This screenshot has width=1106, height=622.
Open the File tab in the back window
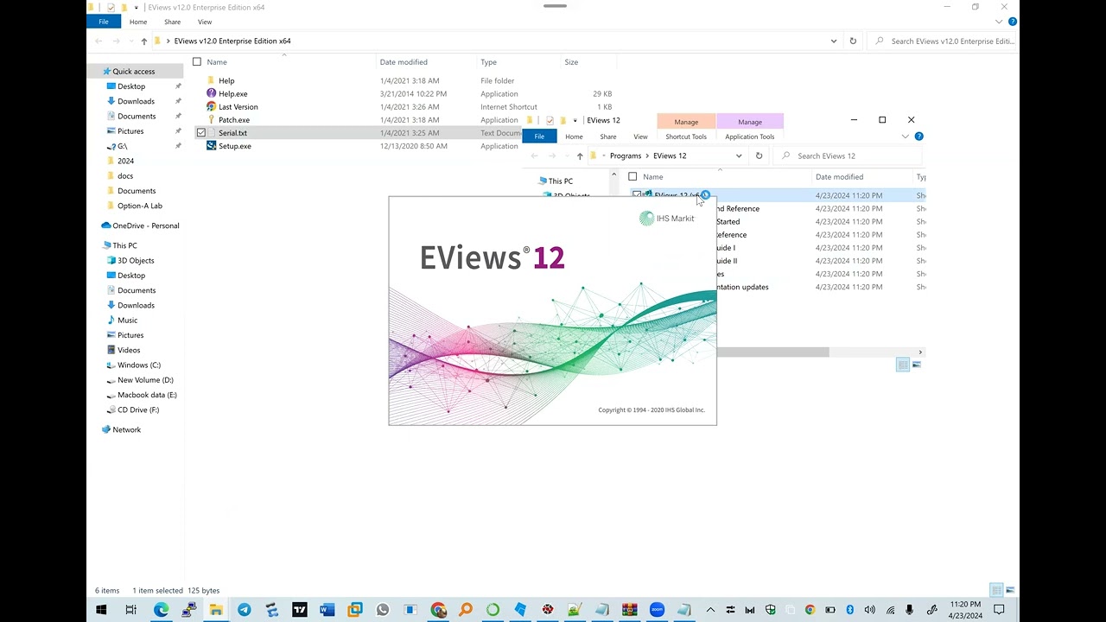[104, 22]
